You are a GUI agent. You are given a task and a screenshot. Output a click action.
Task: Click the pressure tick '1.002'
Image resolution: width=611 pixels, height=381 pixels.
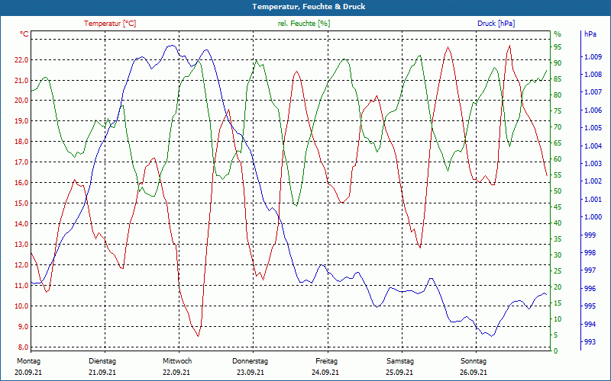[x=593, y=181]
